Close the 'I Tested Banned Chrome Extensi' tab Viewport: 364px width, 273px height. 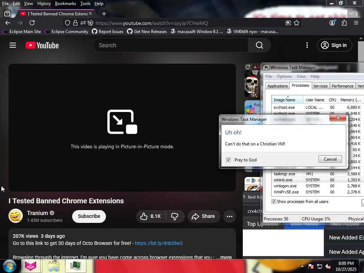(x=90, y=14)
